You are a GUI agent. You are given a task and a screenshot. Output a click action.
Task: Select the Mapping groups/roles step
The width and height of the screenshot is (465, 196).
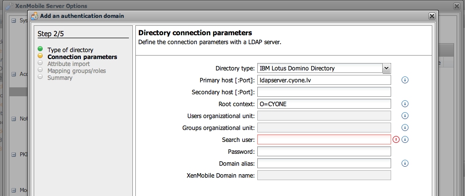tap(76, 70)
